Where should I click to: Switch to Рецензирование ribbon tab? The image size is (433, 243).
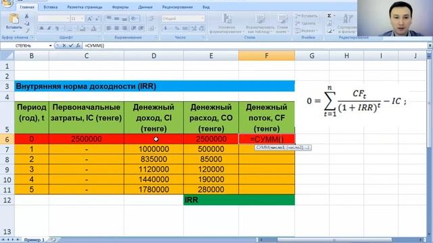click(x=177, y=7)
